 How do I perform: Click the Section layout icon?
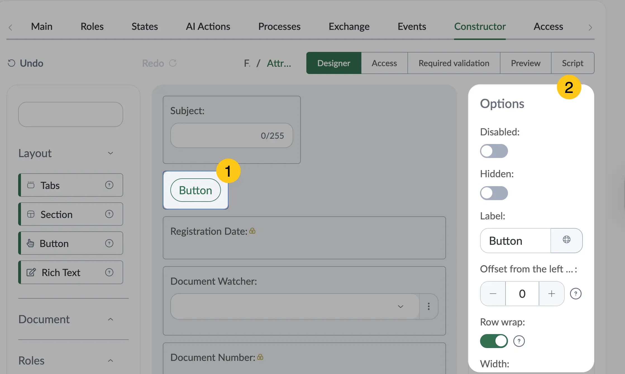tap(31, 214)
